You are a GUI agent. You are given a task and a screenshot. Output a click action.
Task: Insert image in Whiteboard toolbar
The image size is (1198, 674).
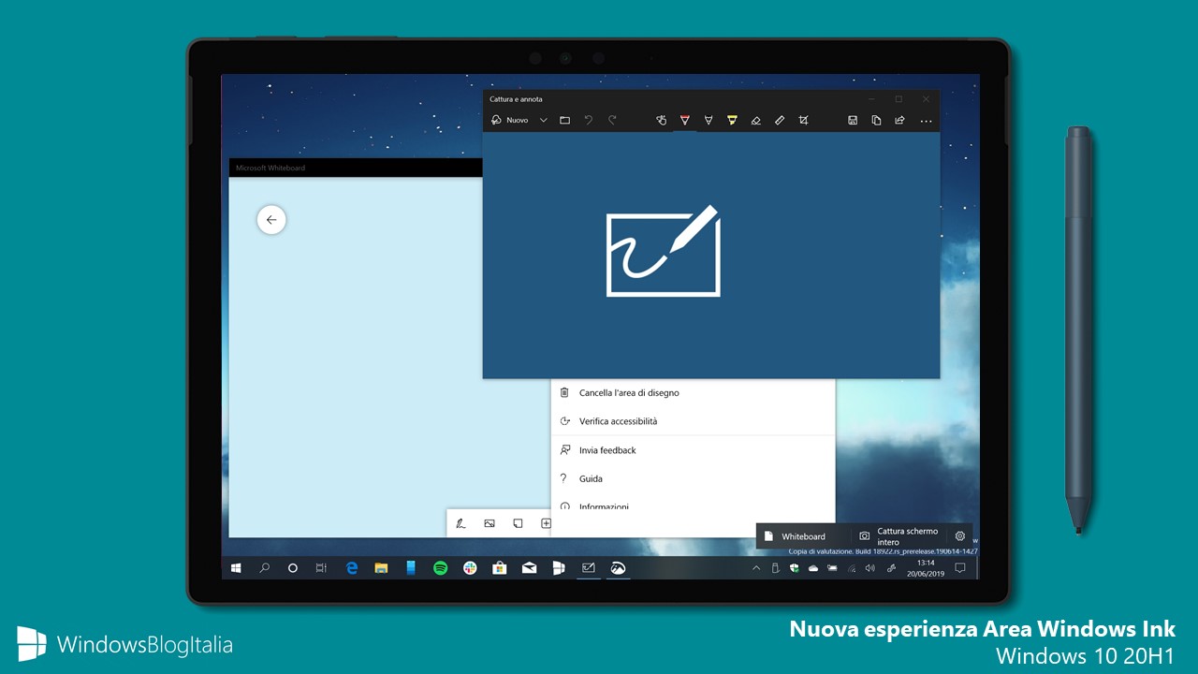(x=489, y=523)
